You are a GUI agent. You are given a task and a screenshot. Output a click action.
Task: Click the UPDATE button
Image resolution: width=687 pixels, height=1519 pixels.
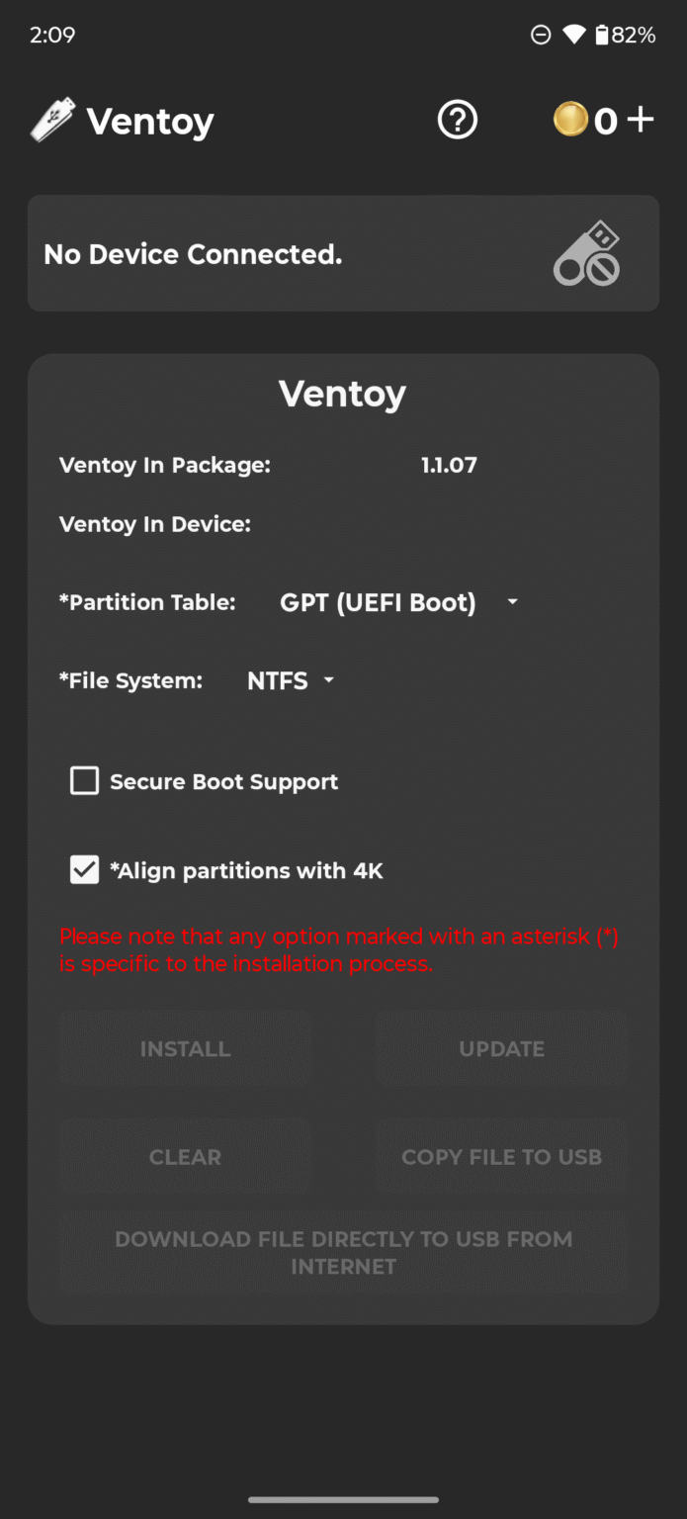point(501,1047)
